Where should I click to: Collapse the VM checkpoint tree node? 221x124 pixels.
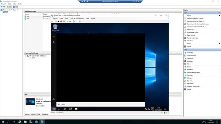click(x=26, y=56)
